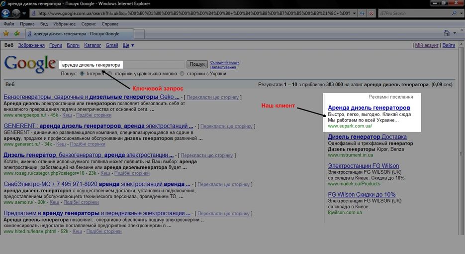This screenshot has height=254, width=465.
Task: Open the 'FG Wilson Скидки до 10%' ad
Action: point(362,195)
